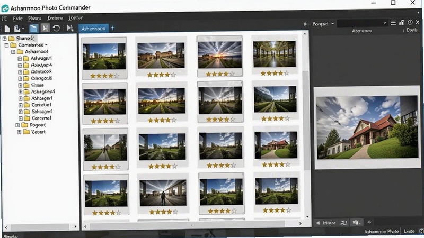Select the highlighted blue page view icon

(34, 29)
